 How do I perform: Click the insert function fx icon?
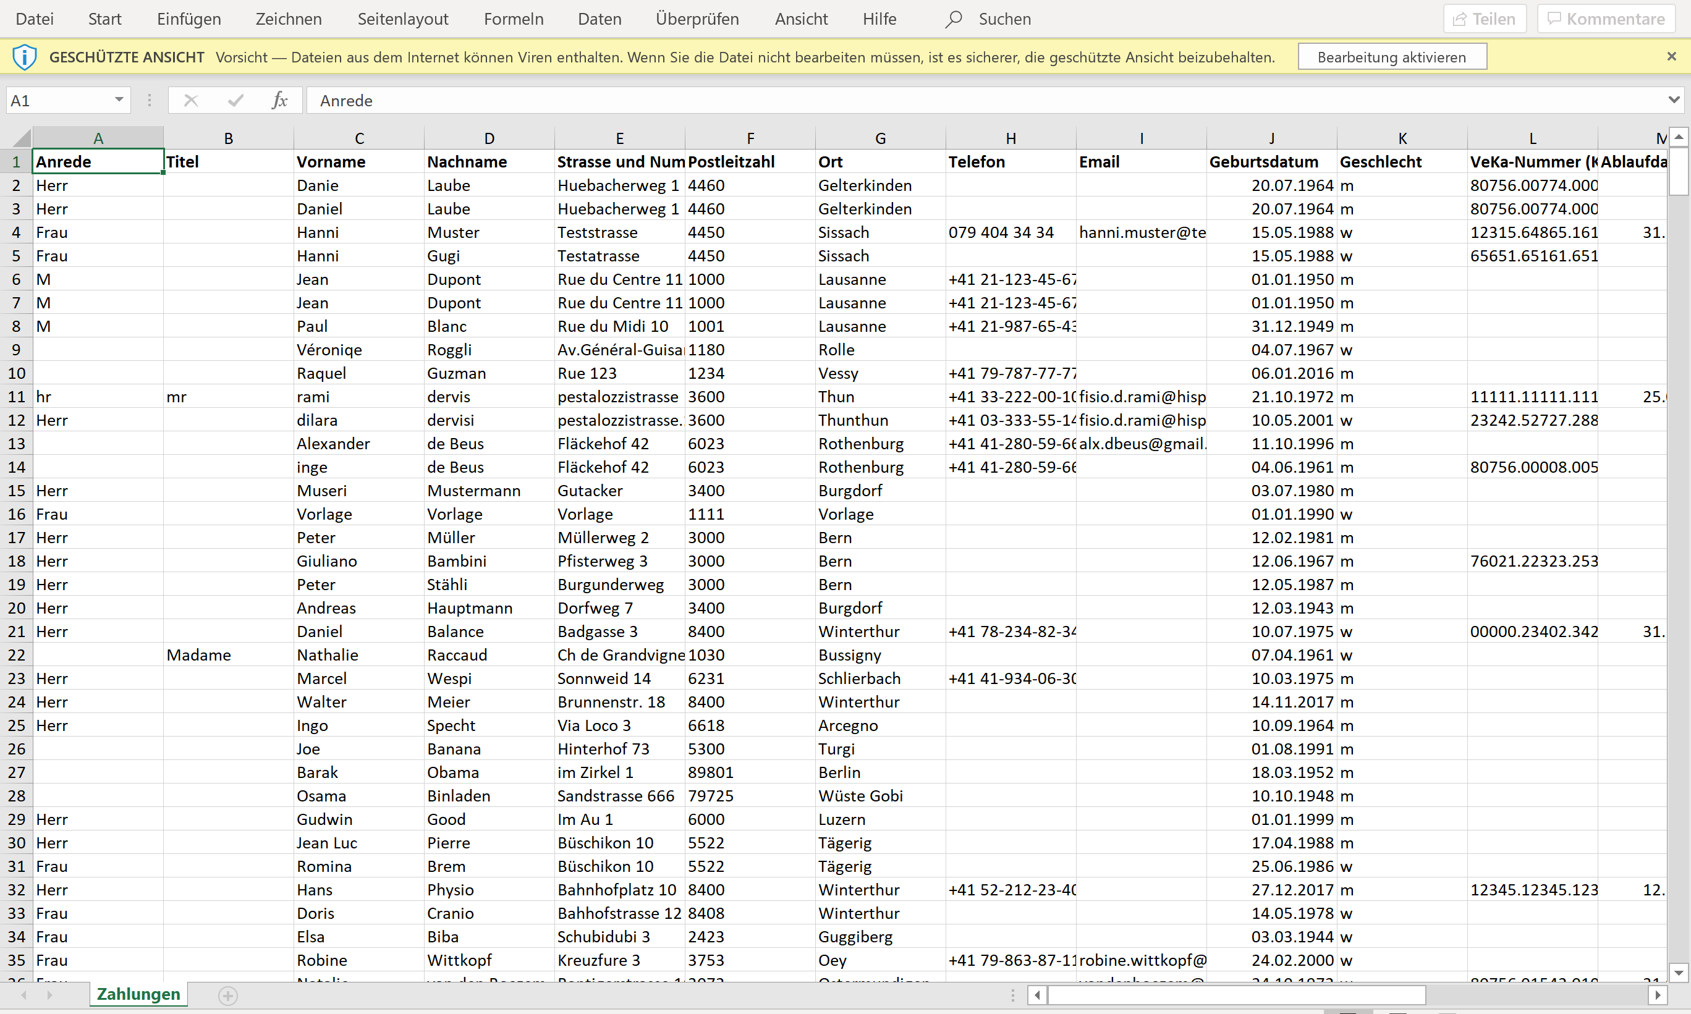[x=279, y=101]
